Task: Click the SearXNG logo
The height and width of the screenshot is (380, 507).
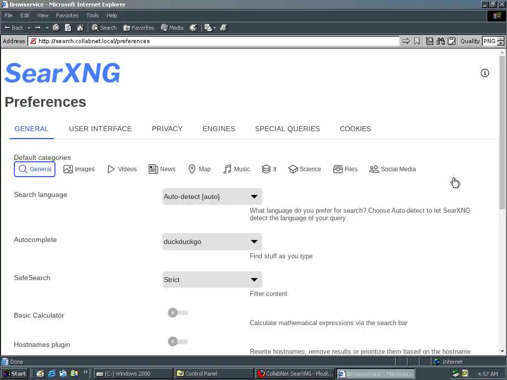Action: pyautogui.click(x=62, y=73)
